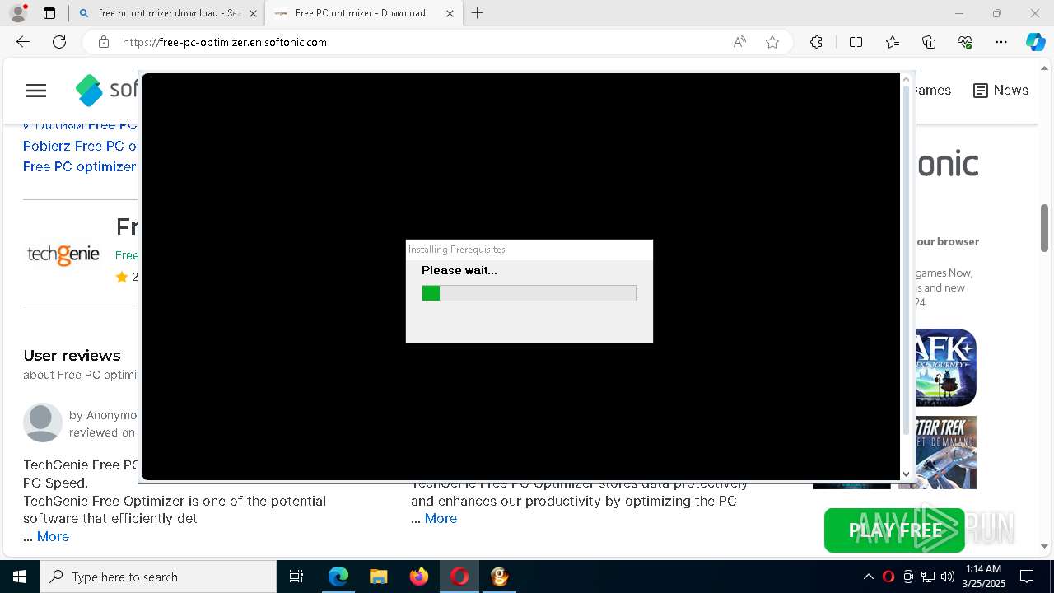Open the Edge profile icon
Viewport: 1054px width, 593px height.
click(x=18, y=13)
